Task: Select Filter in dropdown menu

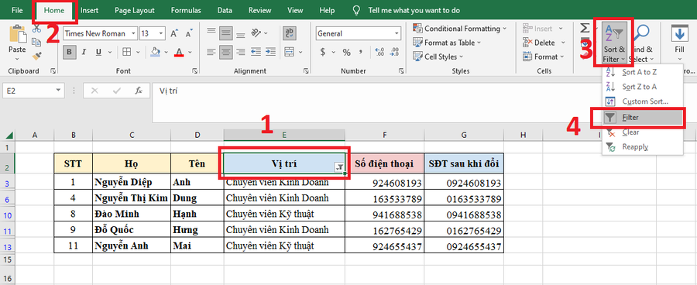Action: tap(642, 118)
